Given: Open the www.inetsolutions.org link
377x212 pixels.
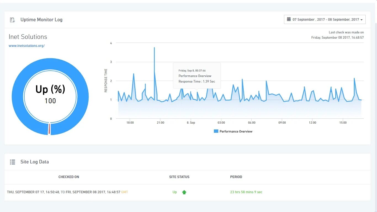Looking at the screenshot, I should (x=26, y=46).
